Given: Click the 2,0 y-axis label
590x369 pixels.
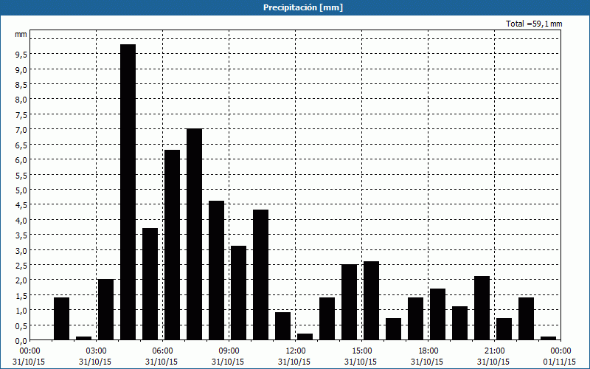Looking at the screenshot, I should tap(21, 280).
